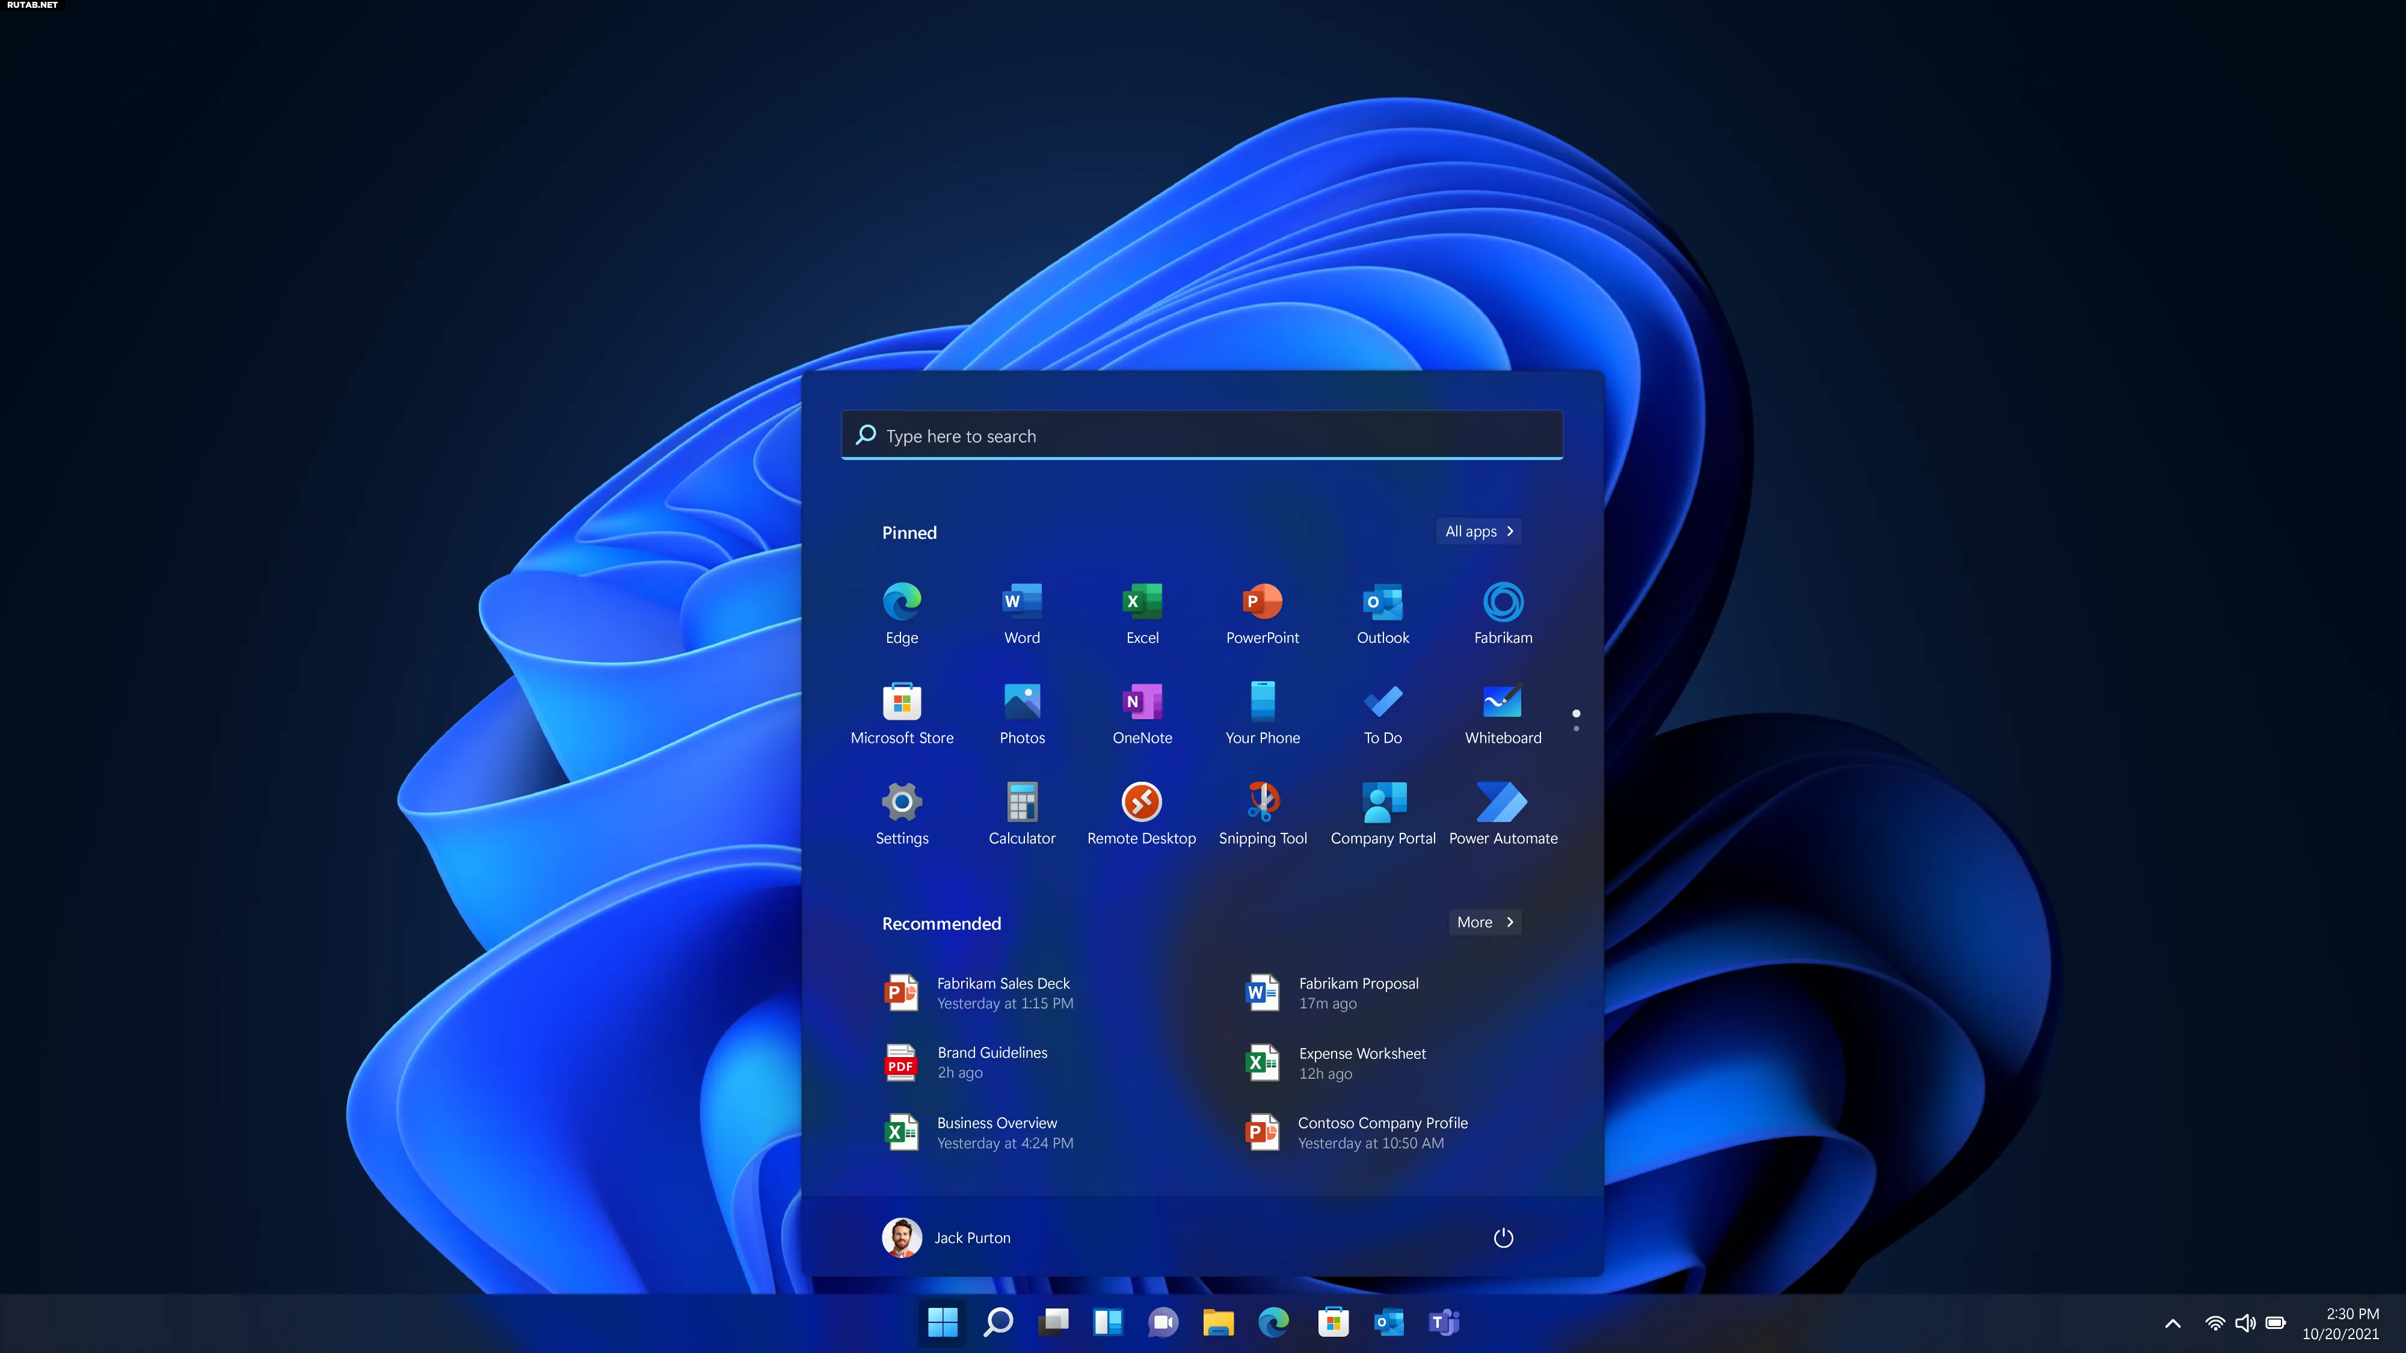Click All apps button

(x=1479, y=530)
